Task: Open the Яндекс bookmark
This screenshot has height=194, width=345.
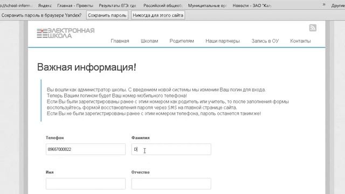Action: pyautogui.click(x=45, y=5)
